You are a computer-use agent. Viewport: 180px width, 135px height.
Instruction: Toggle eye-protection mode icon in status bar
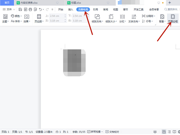click(155, 132)
